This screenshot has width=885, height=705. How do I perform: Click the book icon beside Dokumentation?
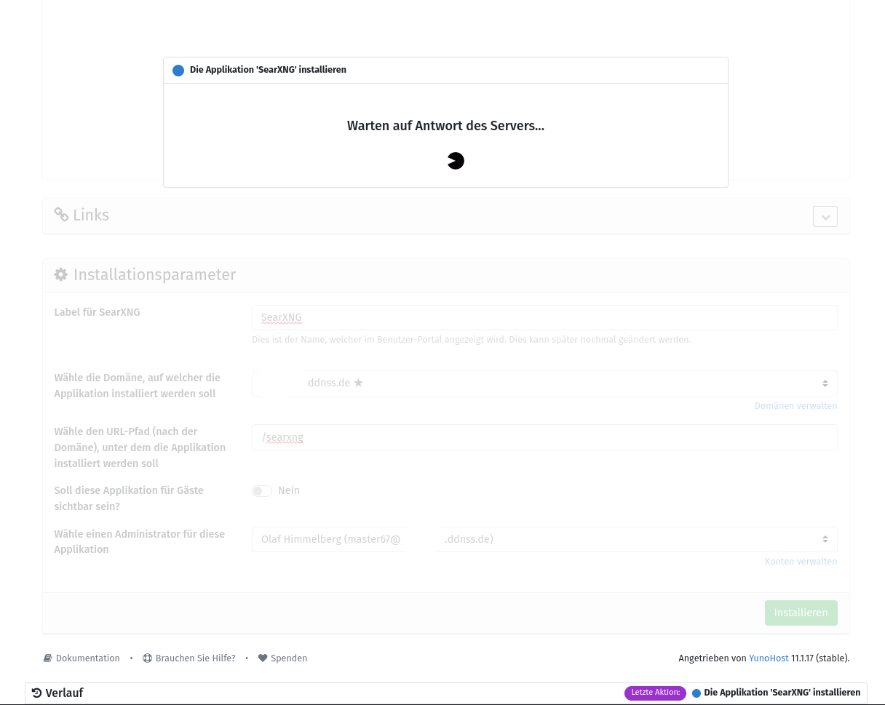coord(48,658)
